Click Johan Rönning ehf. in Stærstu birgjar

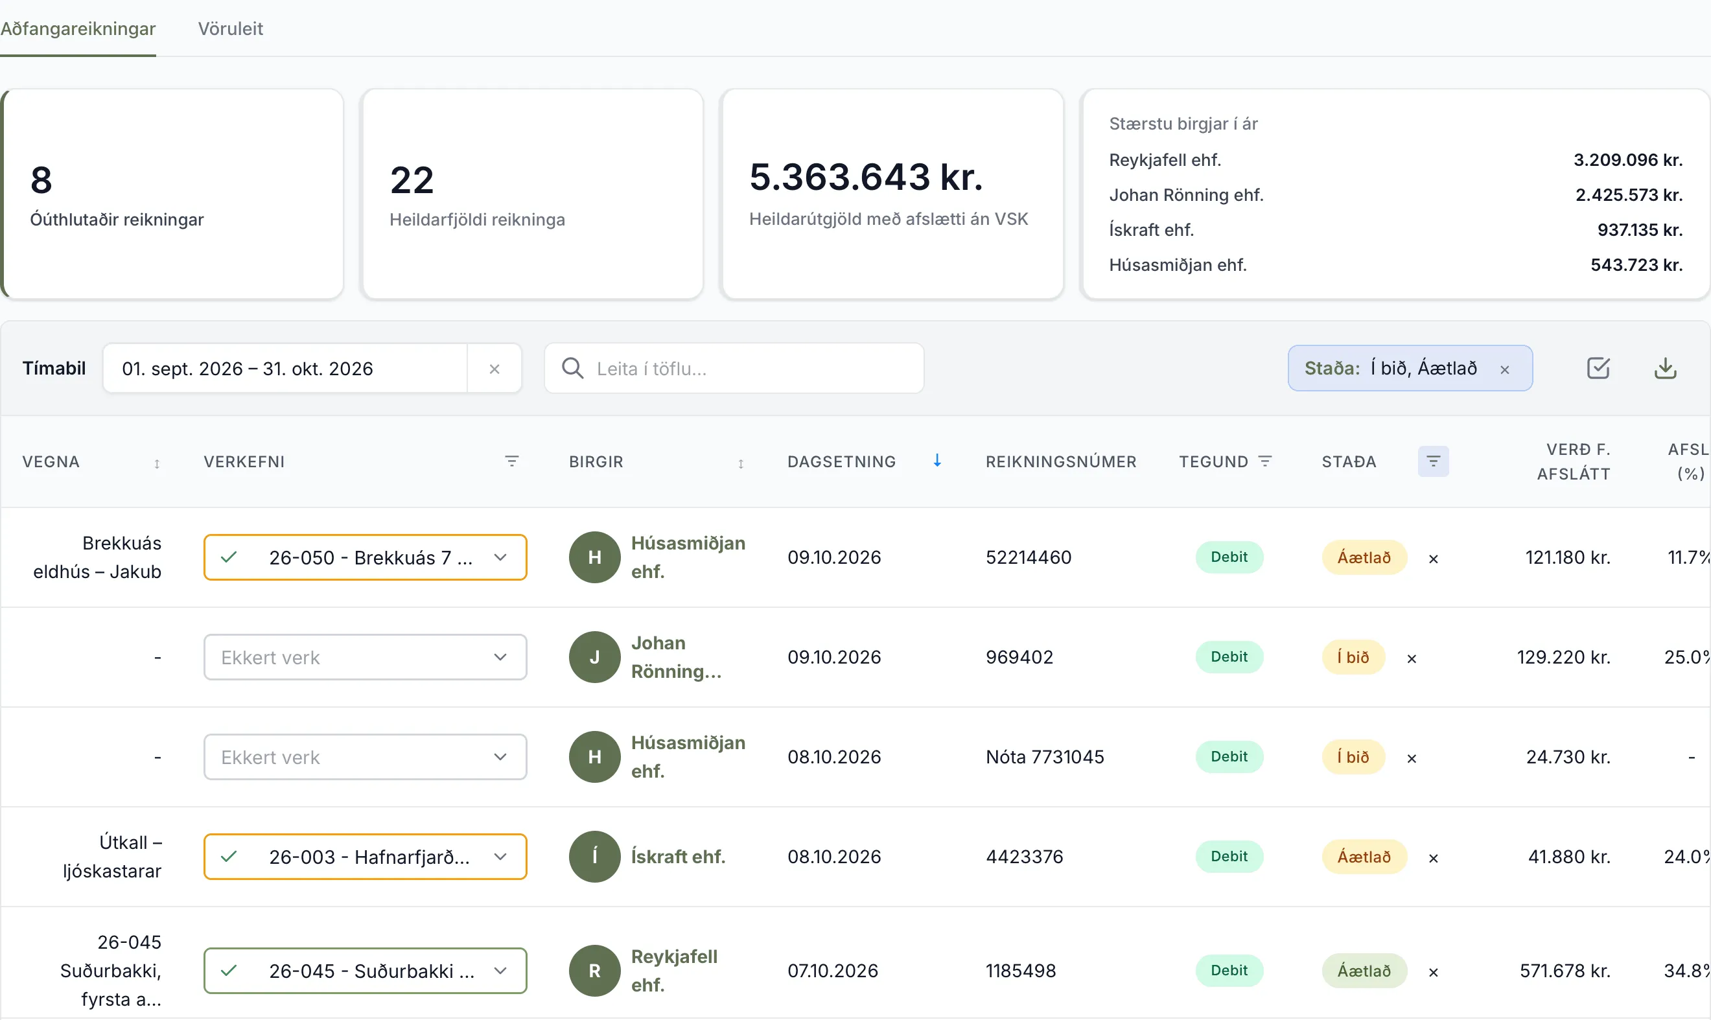click(x=1186, y=194)
